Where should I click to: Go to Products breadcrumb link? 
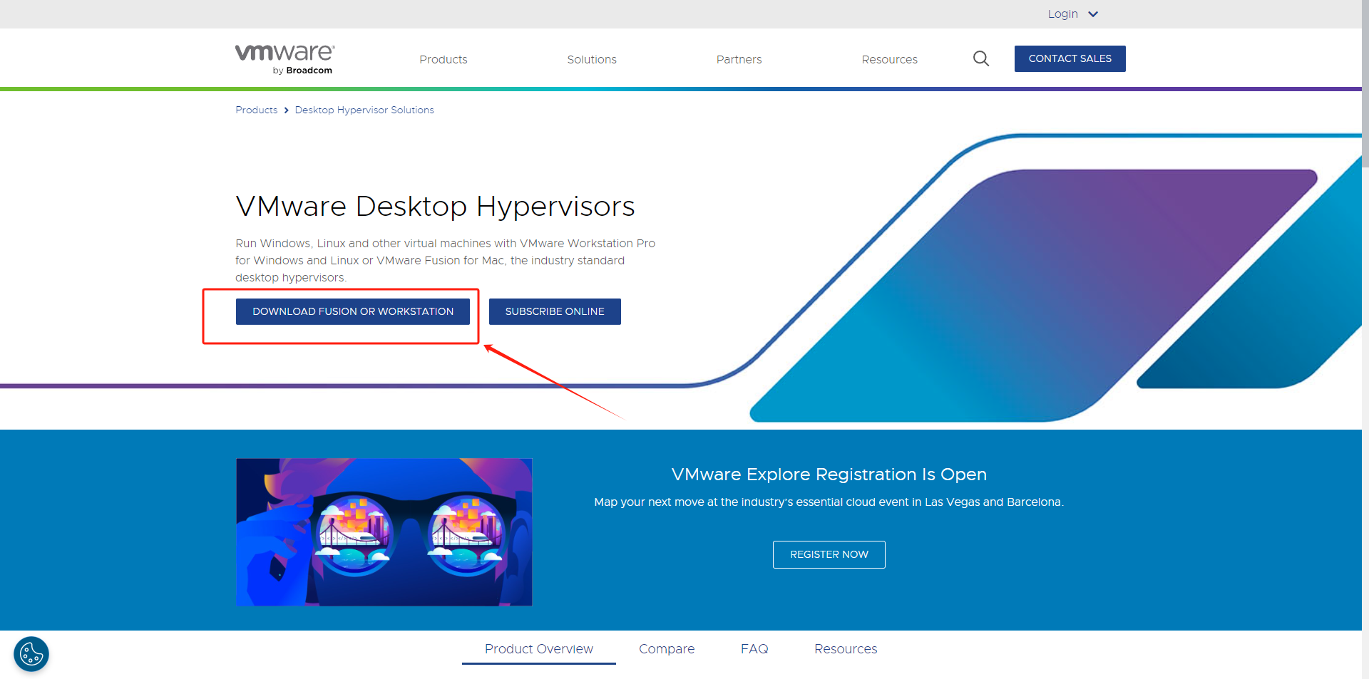tap(257, 110)
